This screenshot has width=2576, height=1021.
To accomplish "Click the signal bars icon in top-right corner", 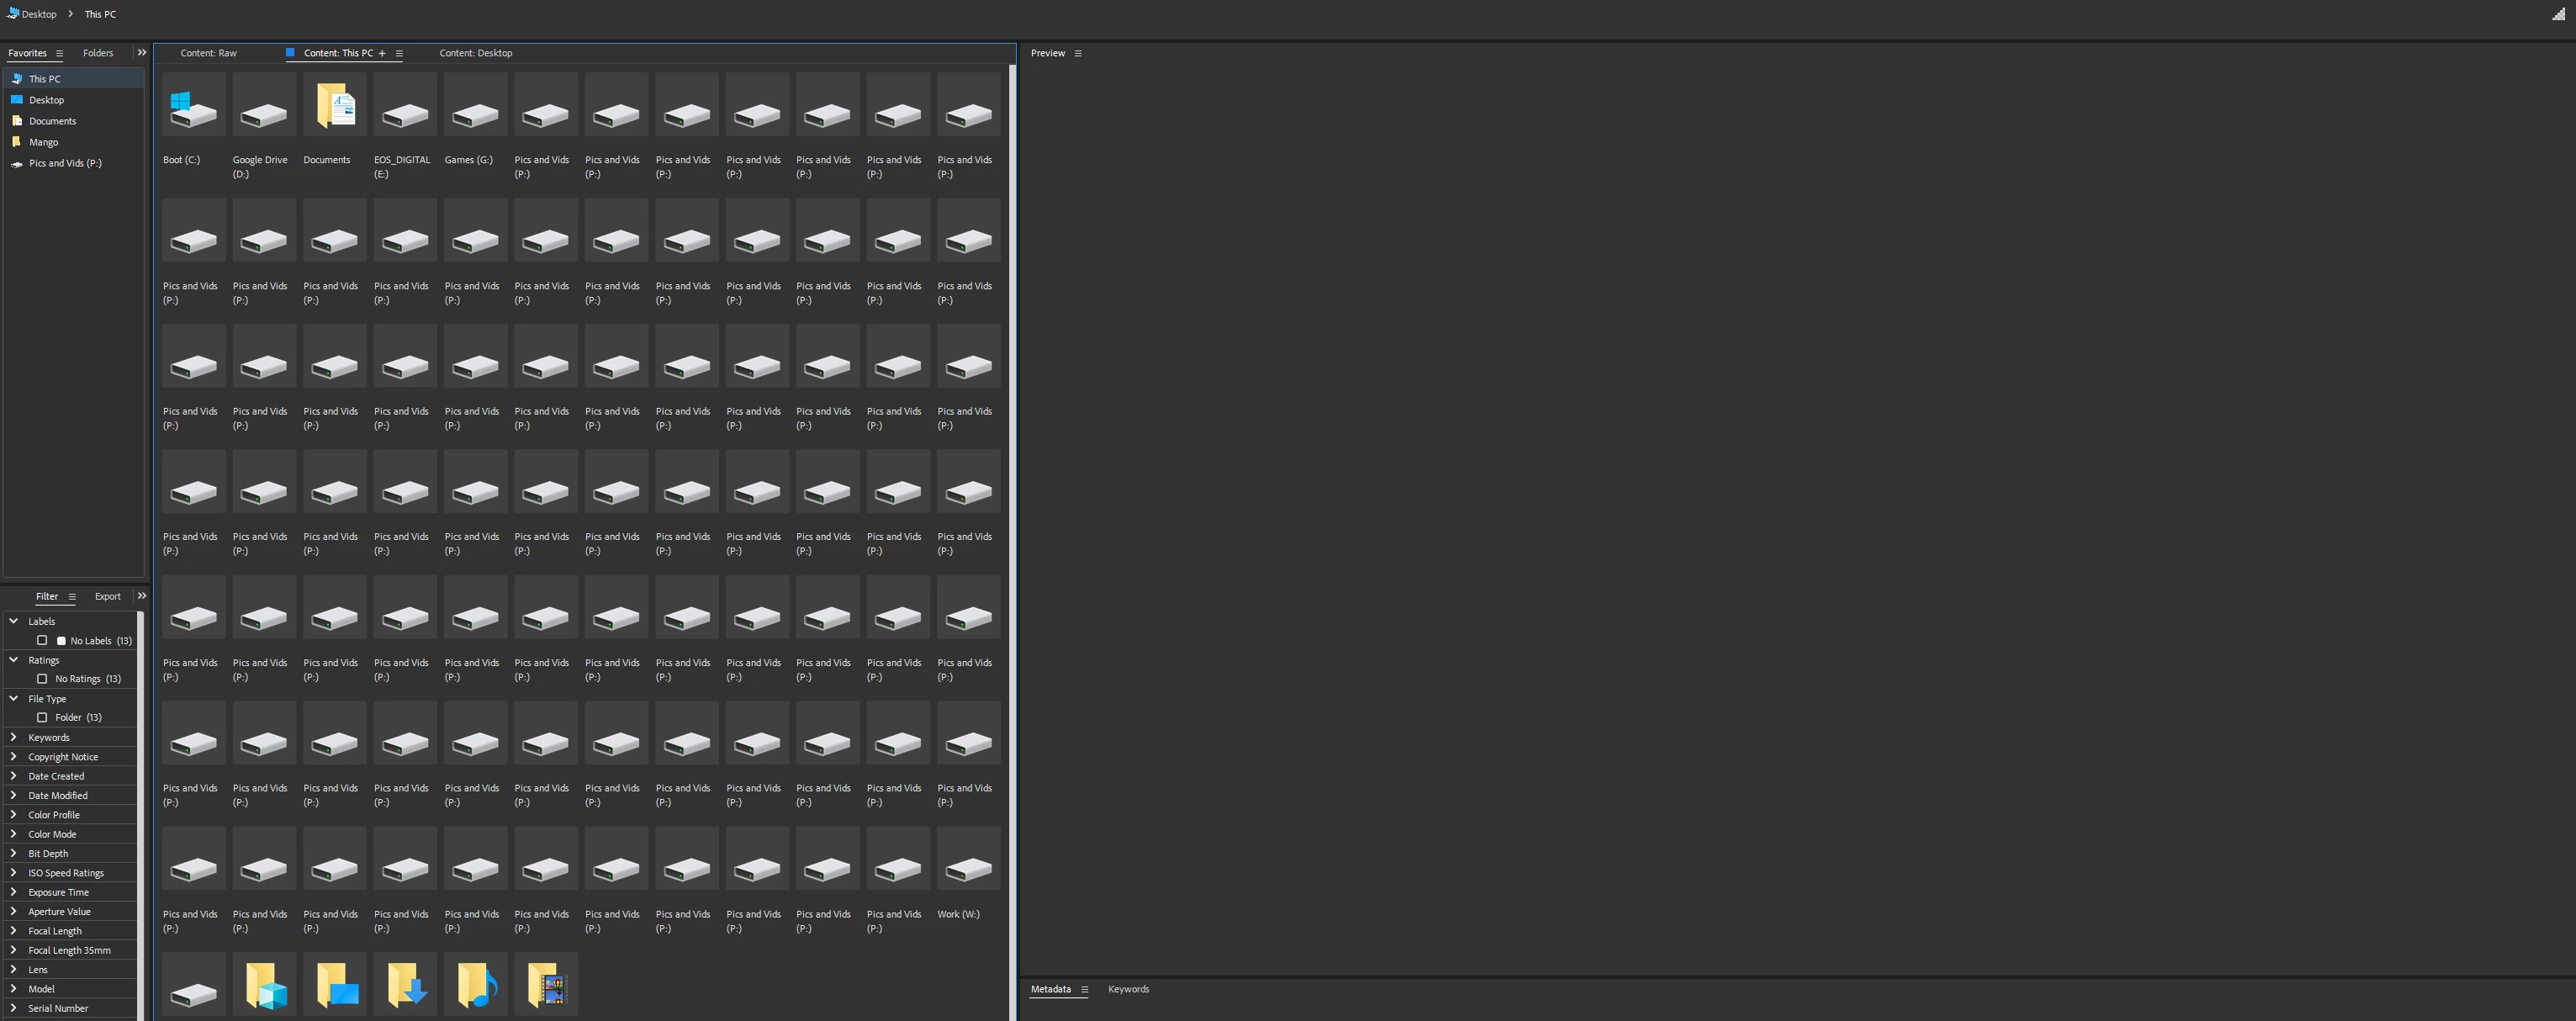I will [2558, 14].
